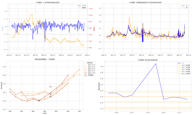
Task: Click strike tick '5200' on smile chart
Action: tap(21, 111)
